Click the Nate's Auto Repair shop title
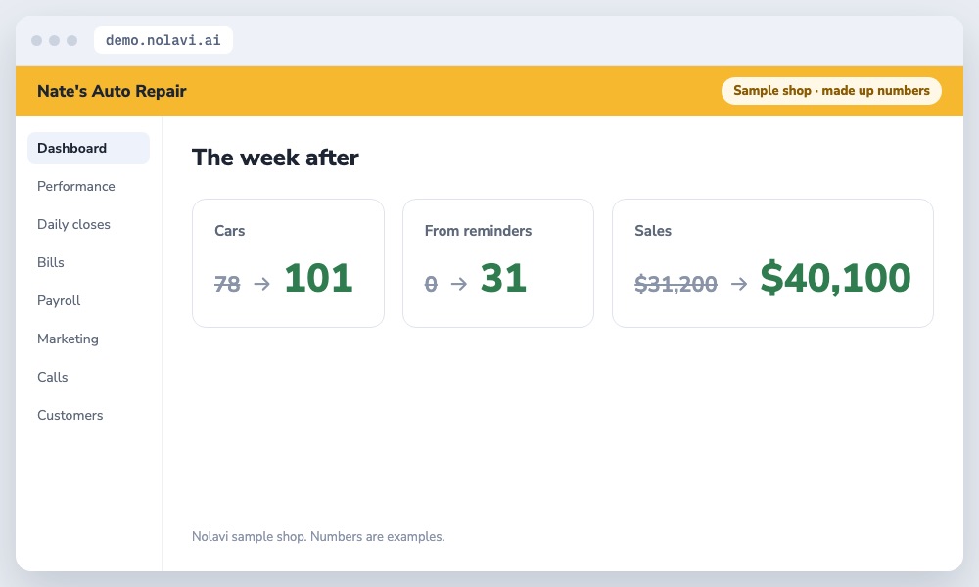Screen dimensions: 979x587 point(112,91)
